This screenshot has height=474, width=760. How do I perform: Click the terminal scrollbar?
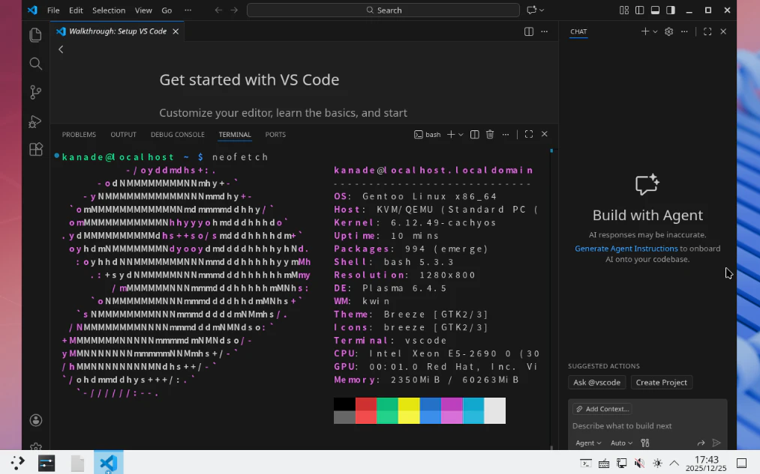point(551,299)
